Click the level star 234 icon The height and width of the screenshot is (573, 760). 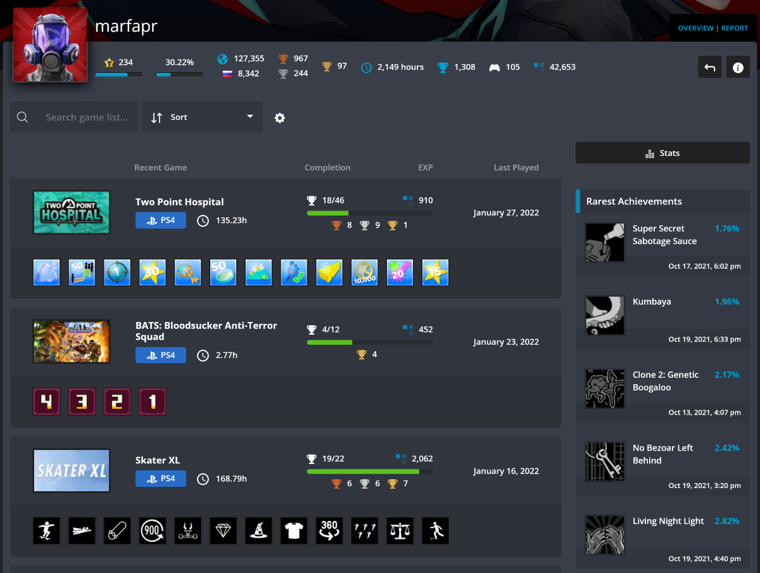[x=109, y=63]
